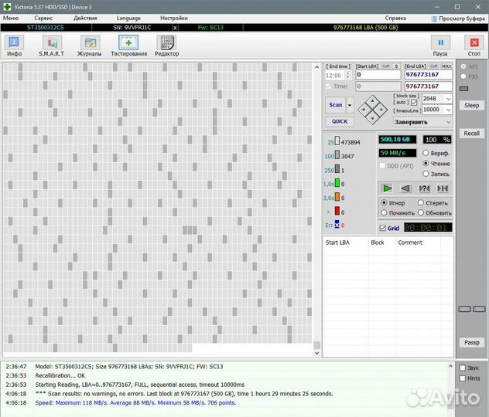The image size is (489, 417).
Task: Select the Запись write radio button
Action: point(426,174)
